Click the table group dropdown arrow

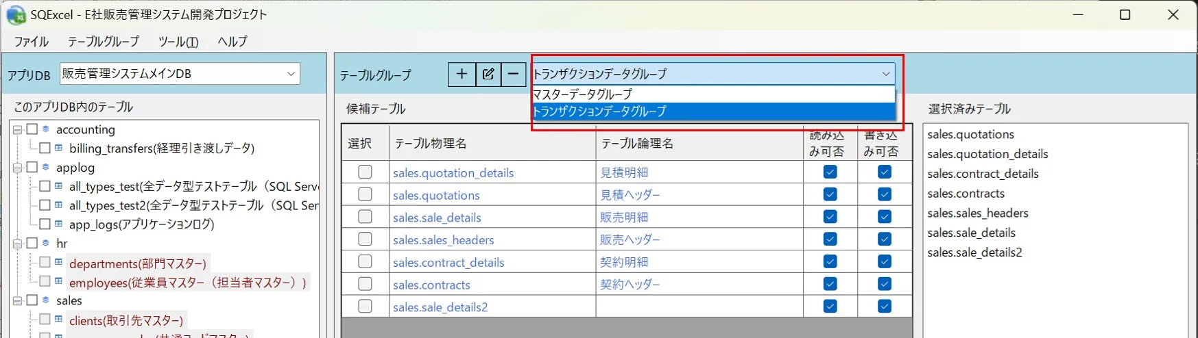(885, 73)
